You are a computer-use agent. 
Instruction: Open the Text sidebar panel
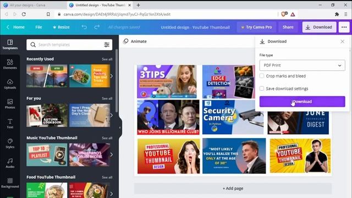point(10,123)
